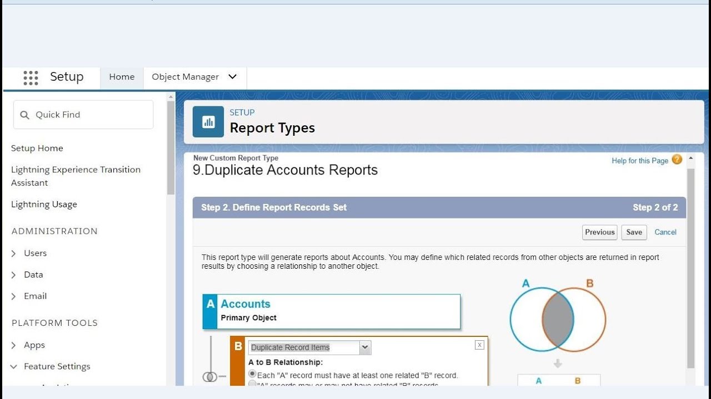Click the report page vertical scrollbar
This screenshot has height=399, width=711.
coord(691,269)
